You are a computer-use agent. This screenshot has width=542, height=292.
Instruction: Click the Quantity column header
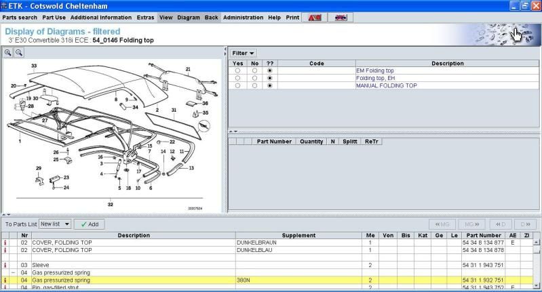click(x=311, y=142)
